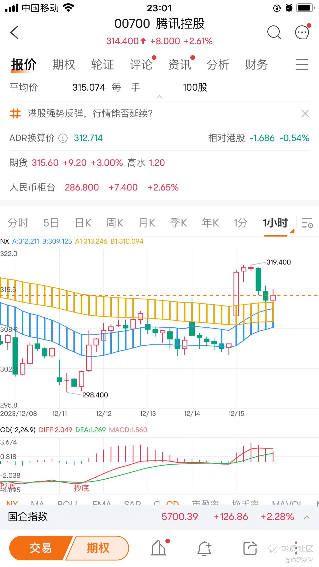
Task: Select the 周K chart period
Action: click(115, 223)
